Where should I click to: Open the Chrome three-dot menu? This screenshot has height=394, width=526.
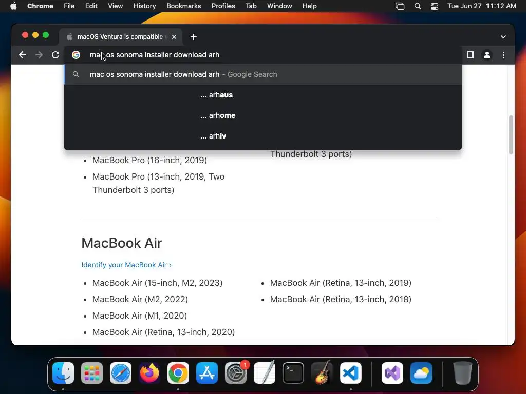pyautogui.click(x=503, y=55)
